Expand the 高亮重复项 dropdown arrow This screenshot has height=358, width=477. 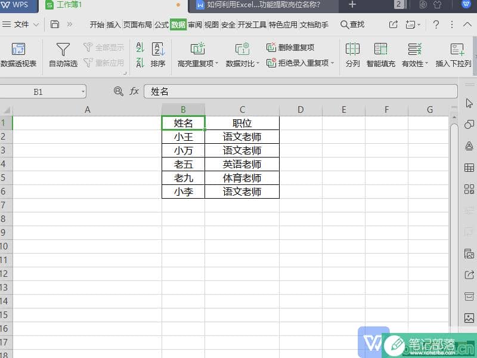[217, 63]
